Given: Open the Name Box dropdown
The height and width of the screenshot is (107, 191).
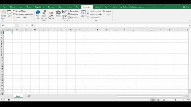Looking at the screenshot, I should click(13, 25).
